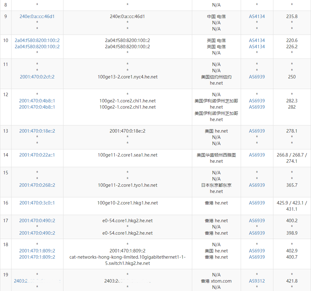This screenshot has width=311, height=291.
Task: Click the AS4134 link beside latency 220.6
Action: coord(257,40)
